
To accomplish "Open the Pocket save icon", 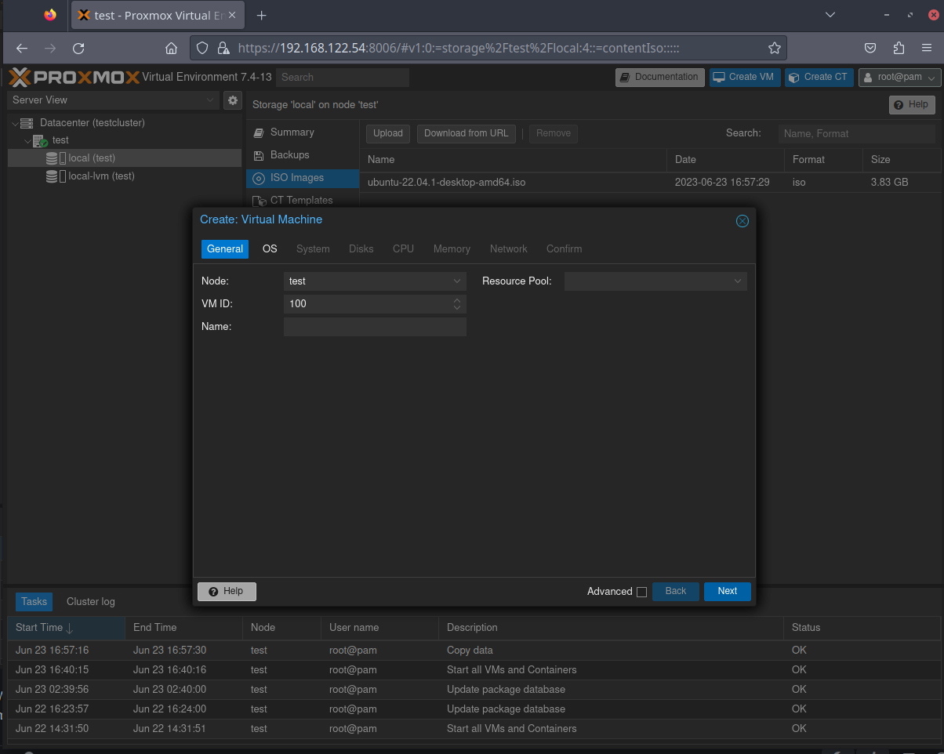I will (870, 48).
